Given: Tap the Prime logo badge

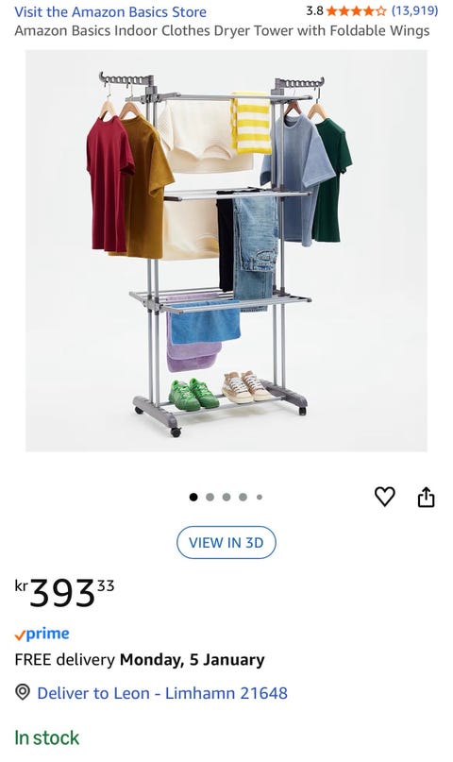Looking at the screenshot, I should click(42, 635).
